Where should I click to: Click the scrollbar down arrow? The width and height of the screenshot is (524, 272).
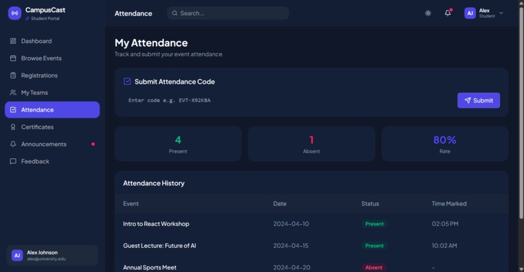(x=521, y=269)
